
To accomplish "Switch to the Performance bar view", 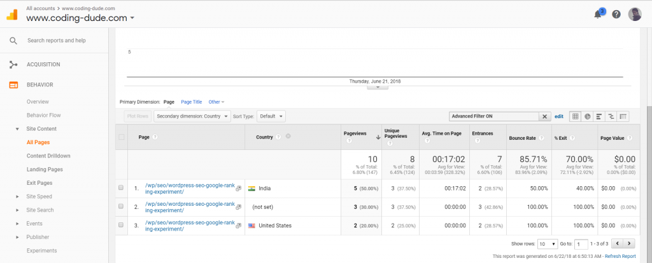I will click(599, 116).
